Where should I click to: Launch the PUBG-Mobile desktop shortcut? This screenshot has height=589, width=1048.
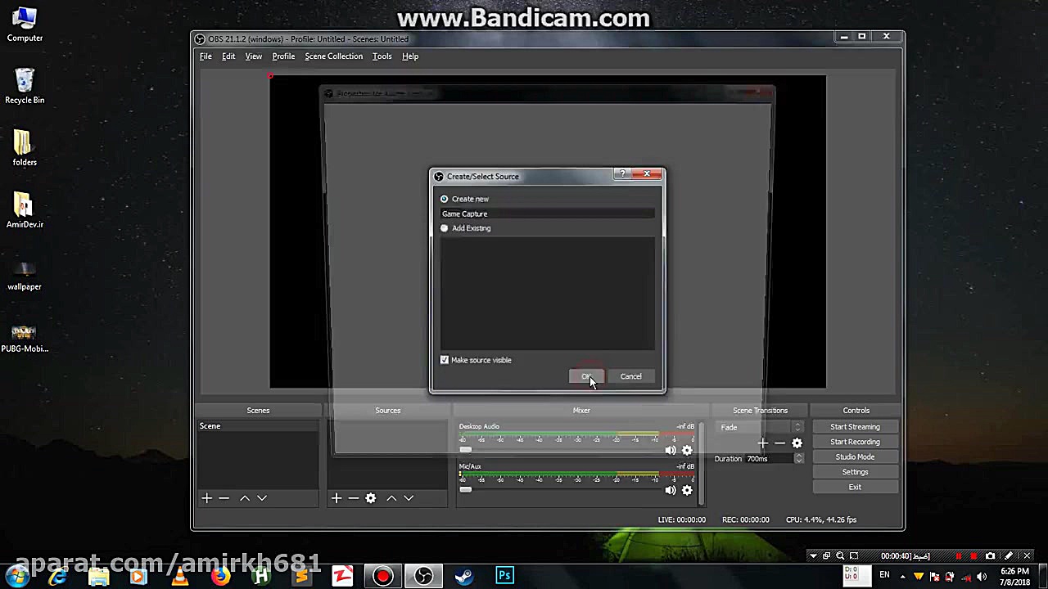(x=25, y=336)
